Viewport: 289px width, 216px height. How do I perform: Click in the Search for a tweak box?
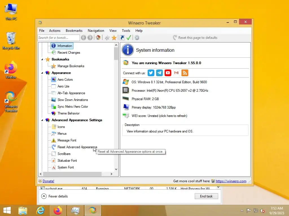coord(59,38)
